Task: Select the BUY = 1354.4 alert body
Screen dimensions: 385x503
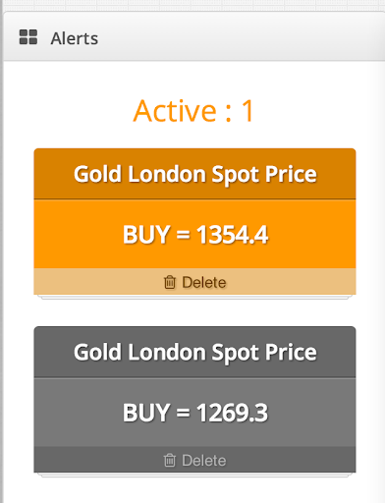Action: [x=194, y=235]
